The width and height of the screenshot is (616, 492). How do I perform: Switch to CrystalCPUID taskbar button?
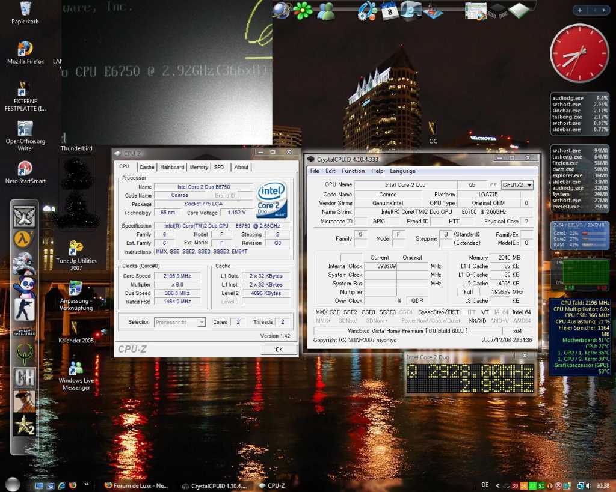(215, 486)
